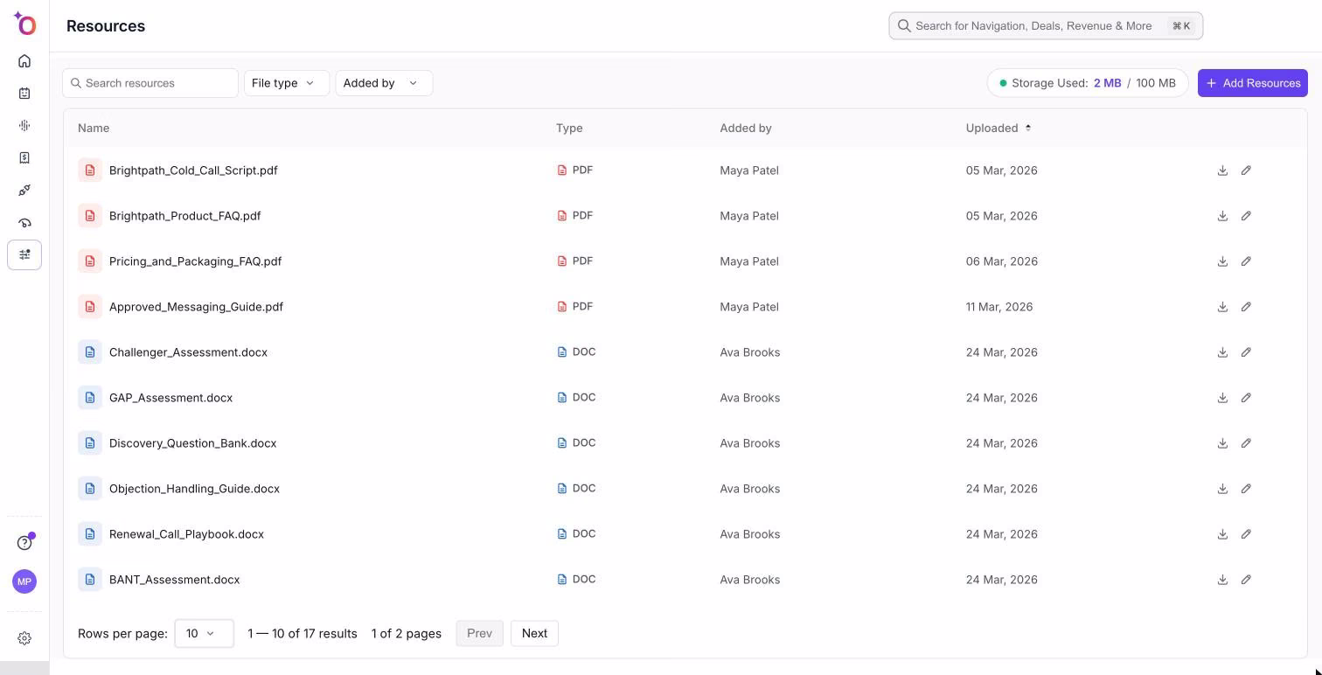Edit Objection_Handling_Guide.docx with the pencil icon
The height and width of the screenshot is (675, 1322).
pos(1246,489)
